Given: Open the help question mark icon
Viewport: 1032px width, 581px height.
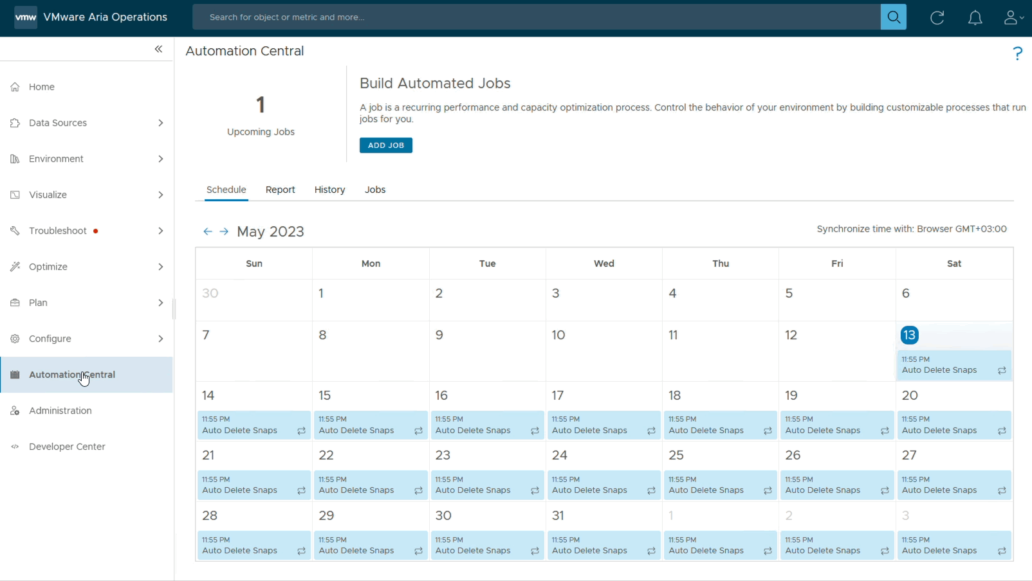Looking at the screenshot, I should 1017,53.
